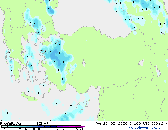Click the 0.5–1 mm legend color box

click(x=11, y=127)
